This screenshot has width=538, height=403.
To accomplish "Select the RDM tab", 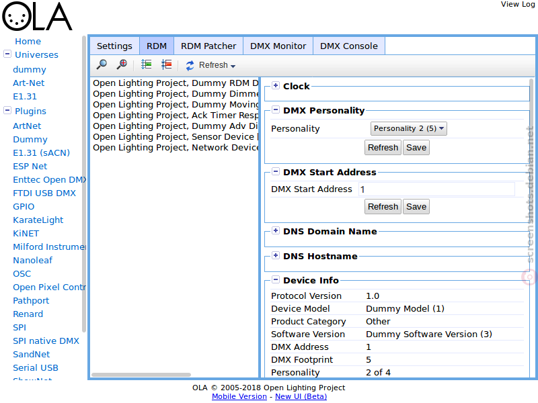I will (x=157, y=46).
